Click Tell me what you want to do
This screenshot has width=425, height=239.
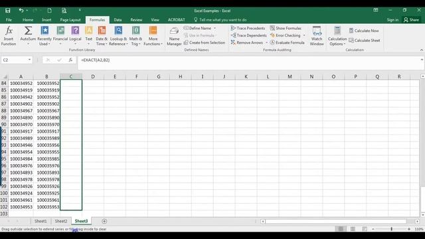[220, 20]
